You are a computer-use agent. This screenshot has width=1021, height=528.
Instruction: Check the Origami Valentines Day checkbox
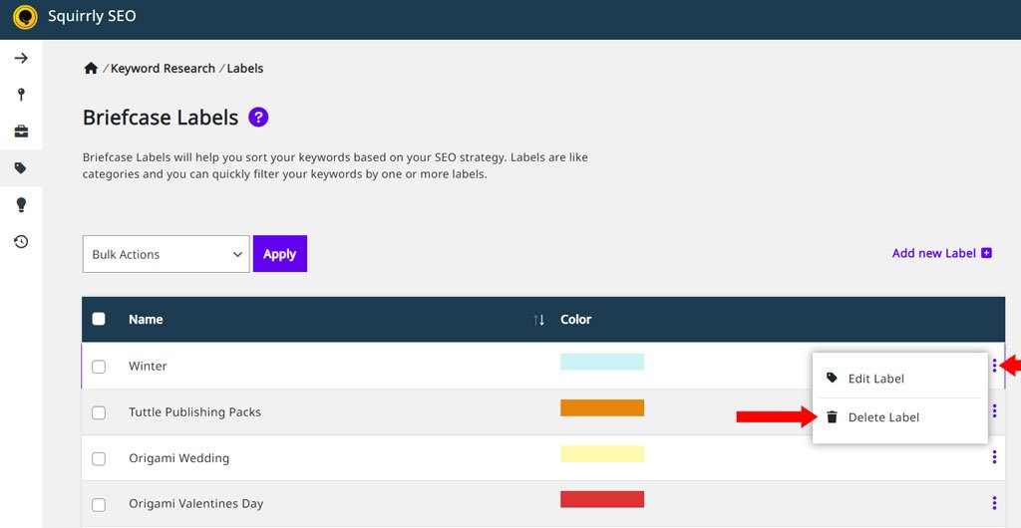[99, 505]
